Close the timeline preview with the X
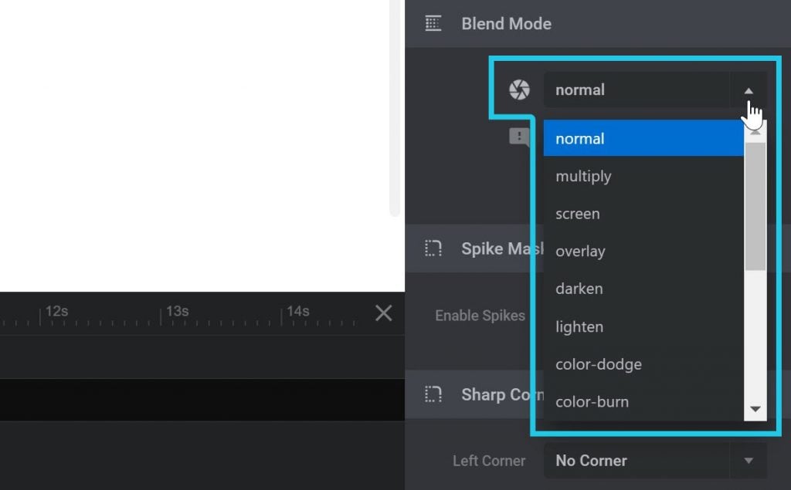The height and width of the screenshot is (490, 791). point(383,313)
